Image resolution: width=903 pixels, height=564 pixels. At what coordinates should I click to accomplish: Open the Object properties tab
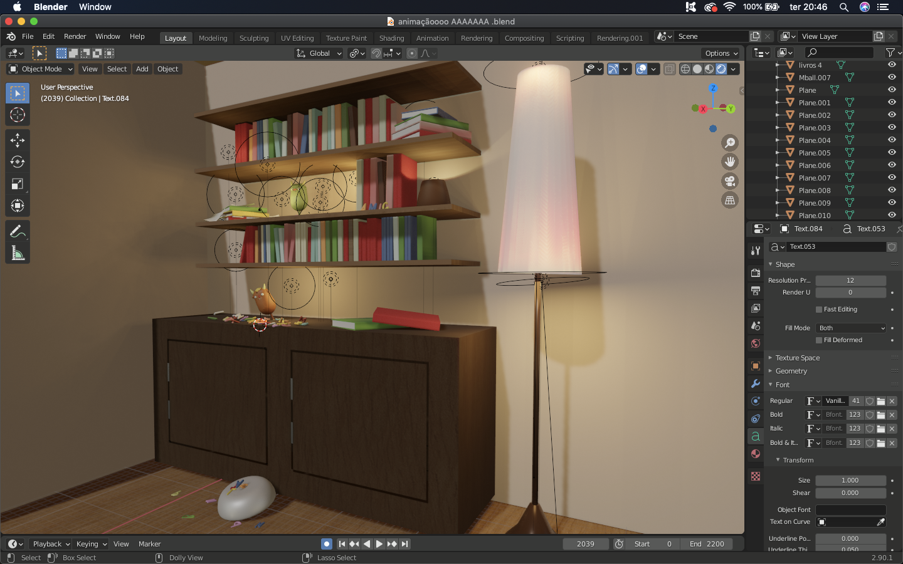756,366
